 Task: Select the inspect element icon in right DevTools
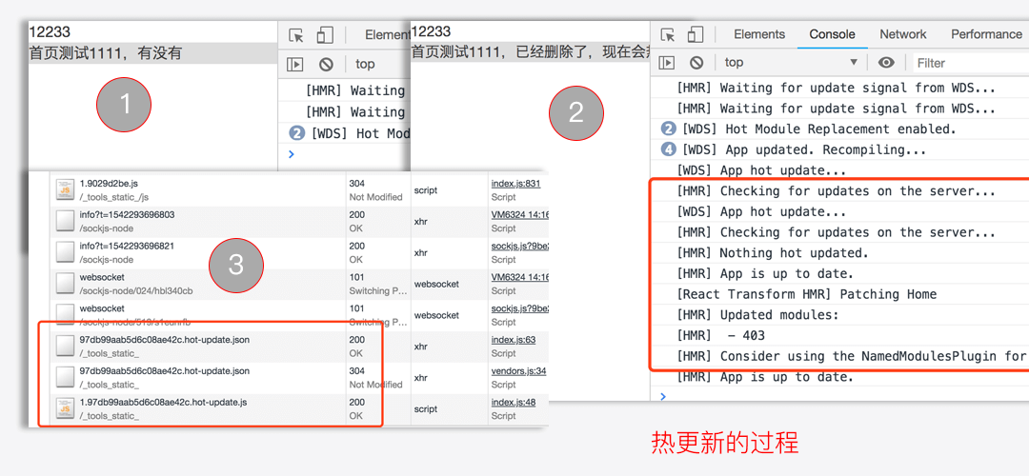[667, 35]
